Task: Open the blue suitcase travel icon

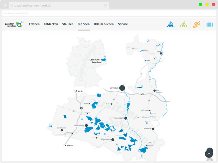Action: coord(210,24)
